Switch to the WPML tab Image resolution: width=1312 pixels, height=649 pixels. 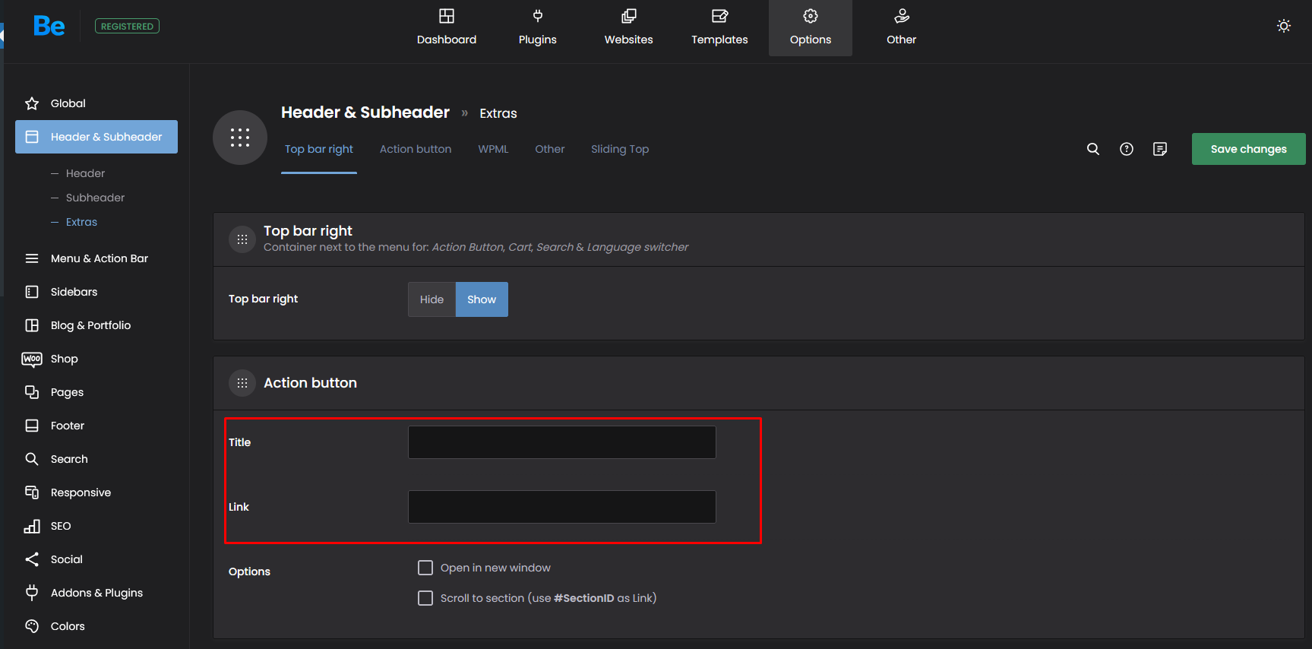(493, 149)
